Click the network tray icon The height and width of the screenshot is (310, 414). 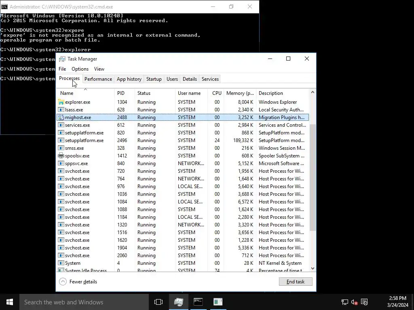click(344, 302)
